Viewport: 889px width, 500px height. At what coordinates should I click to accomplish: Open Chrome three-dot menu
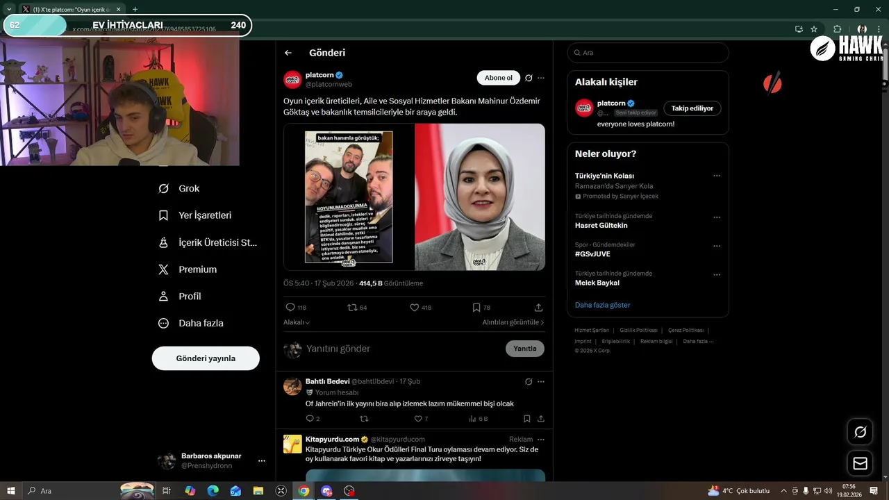click(879, 28)
